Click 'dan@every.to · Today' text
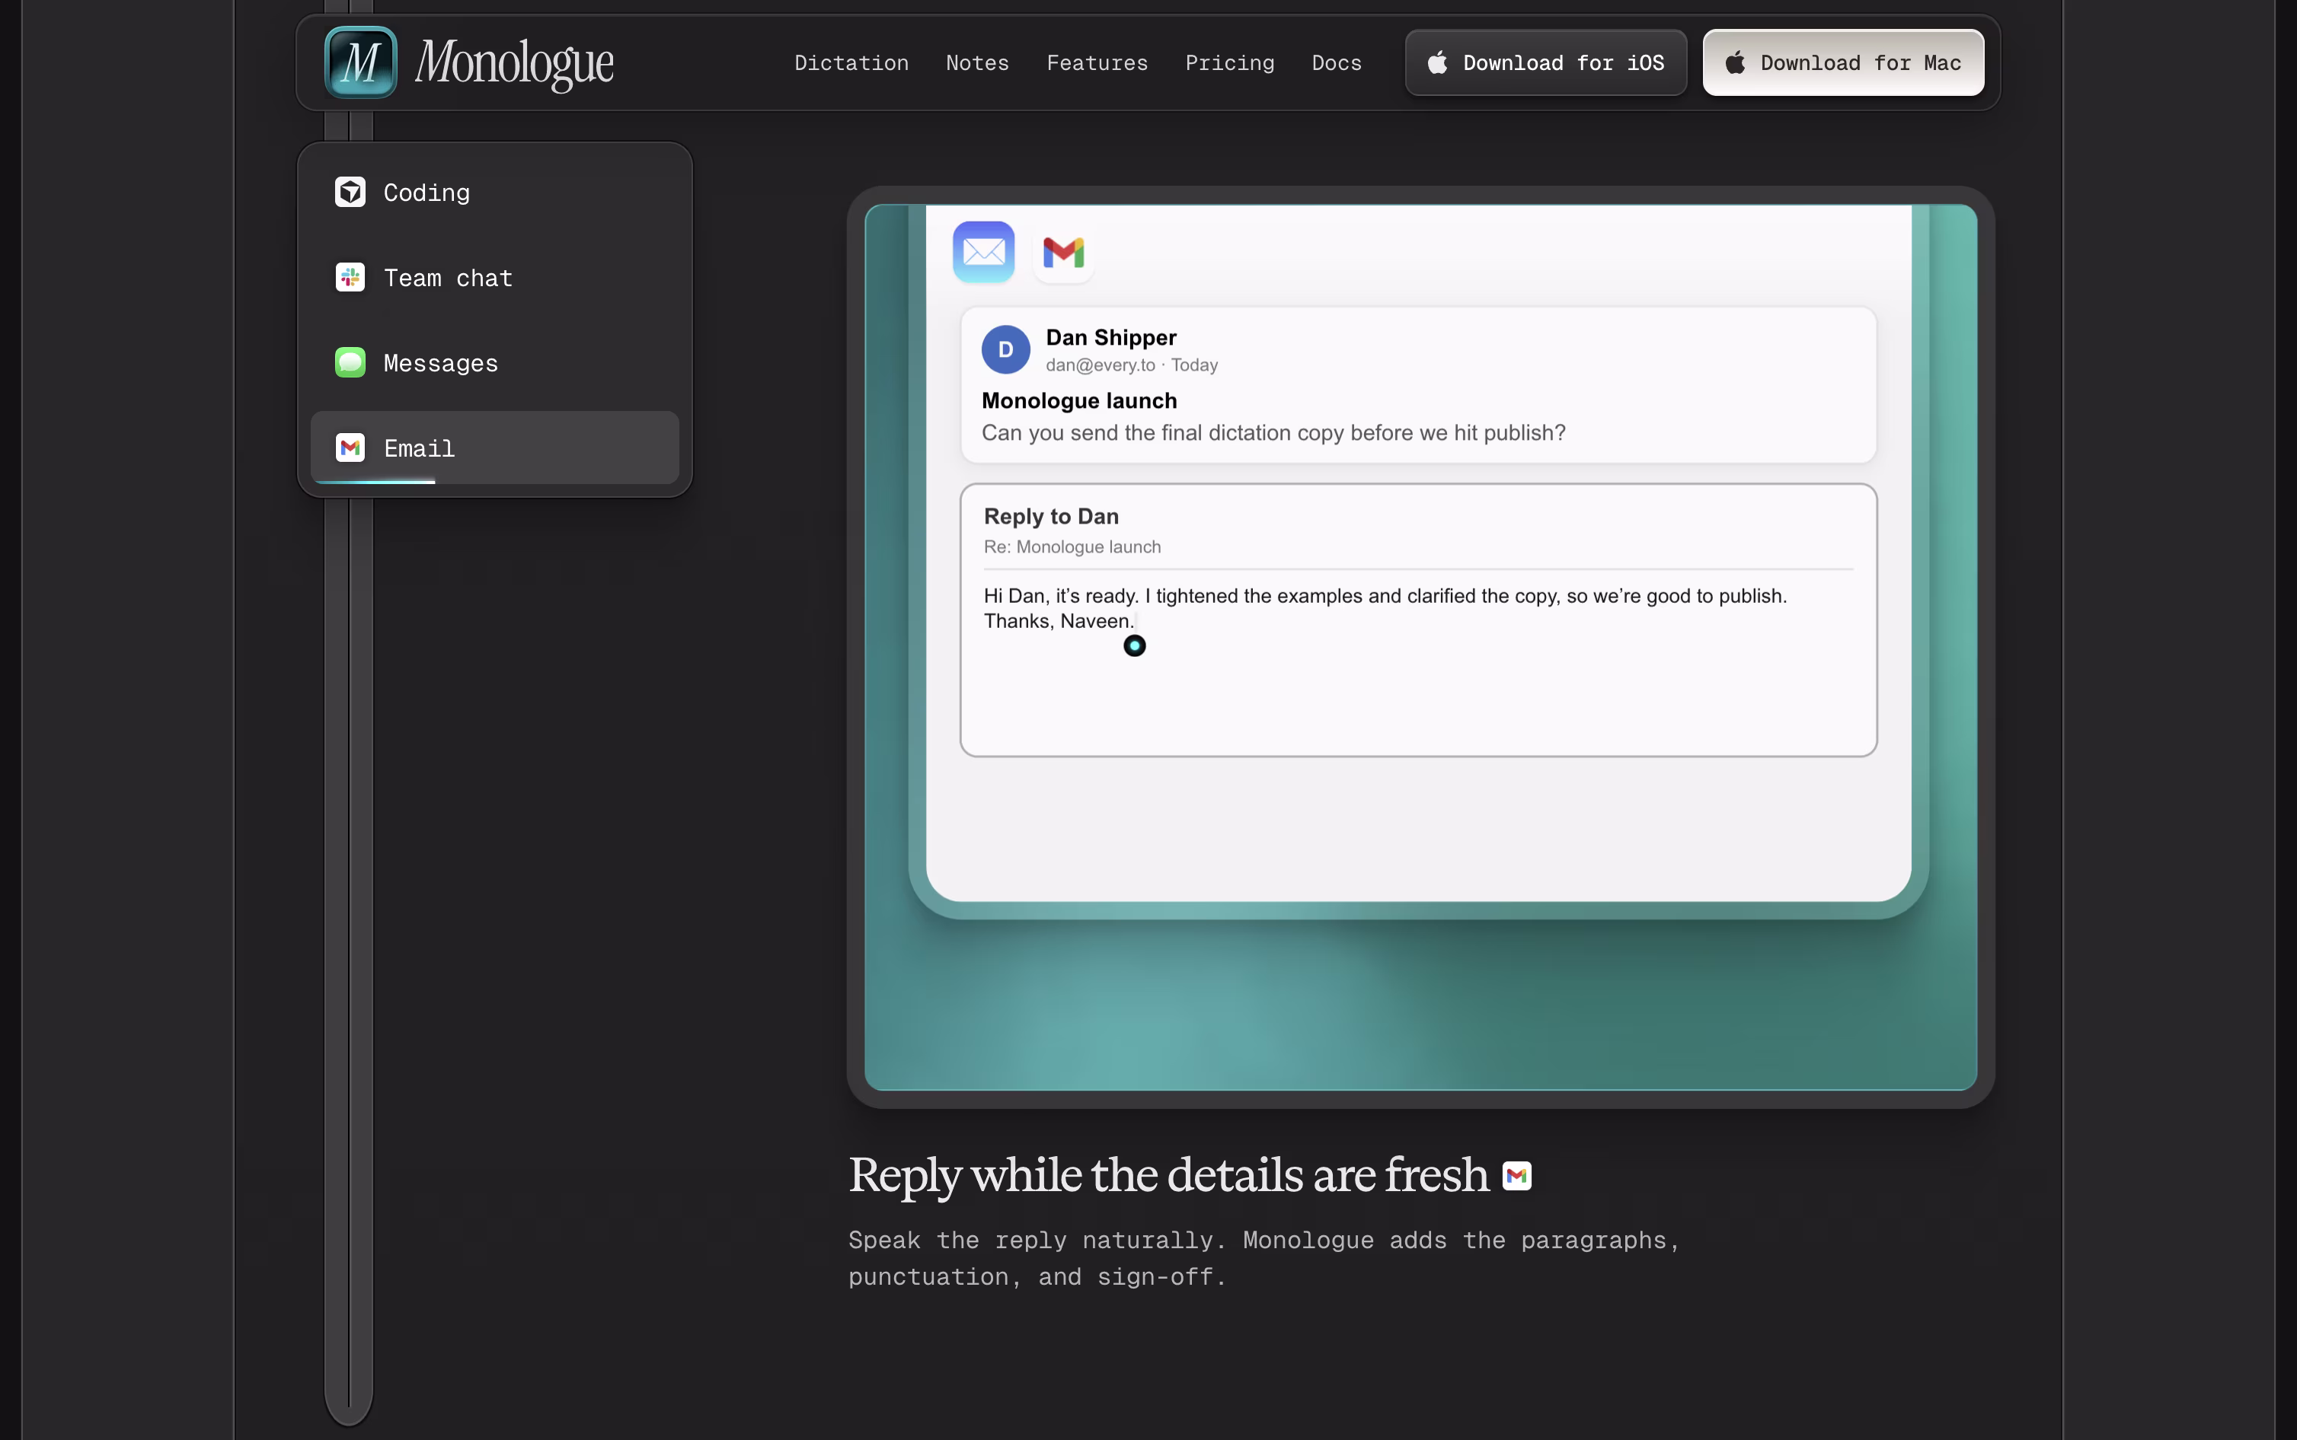This screenshot has width=2297, height=1440. tap(1132, 365)
